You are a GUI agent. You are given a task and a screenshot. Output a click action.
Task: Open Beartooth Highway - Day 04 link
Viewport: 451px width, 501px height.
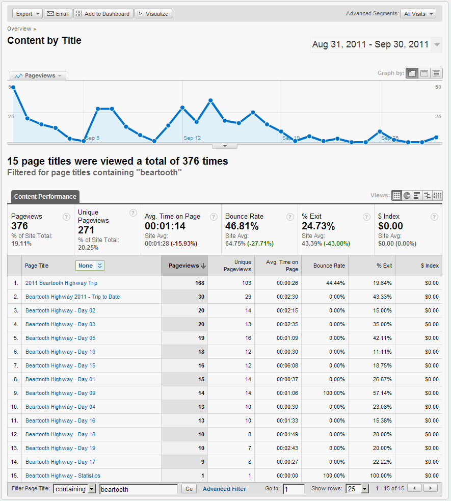[x=60, y=407]
